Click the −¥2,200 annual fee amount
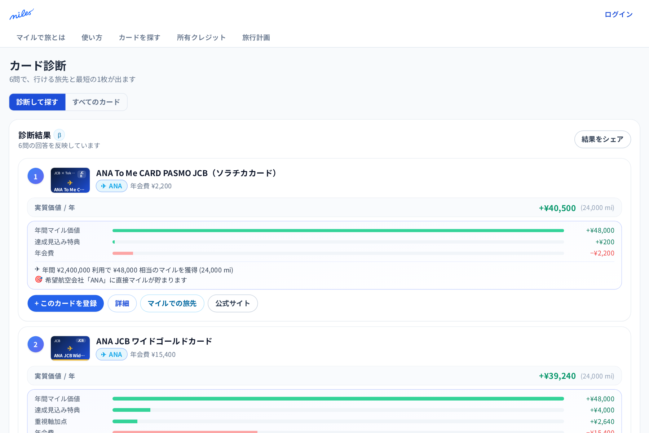Screen dimensions: 649x433 pos(602,253)
